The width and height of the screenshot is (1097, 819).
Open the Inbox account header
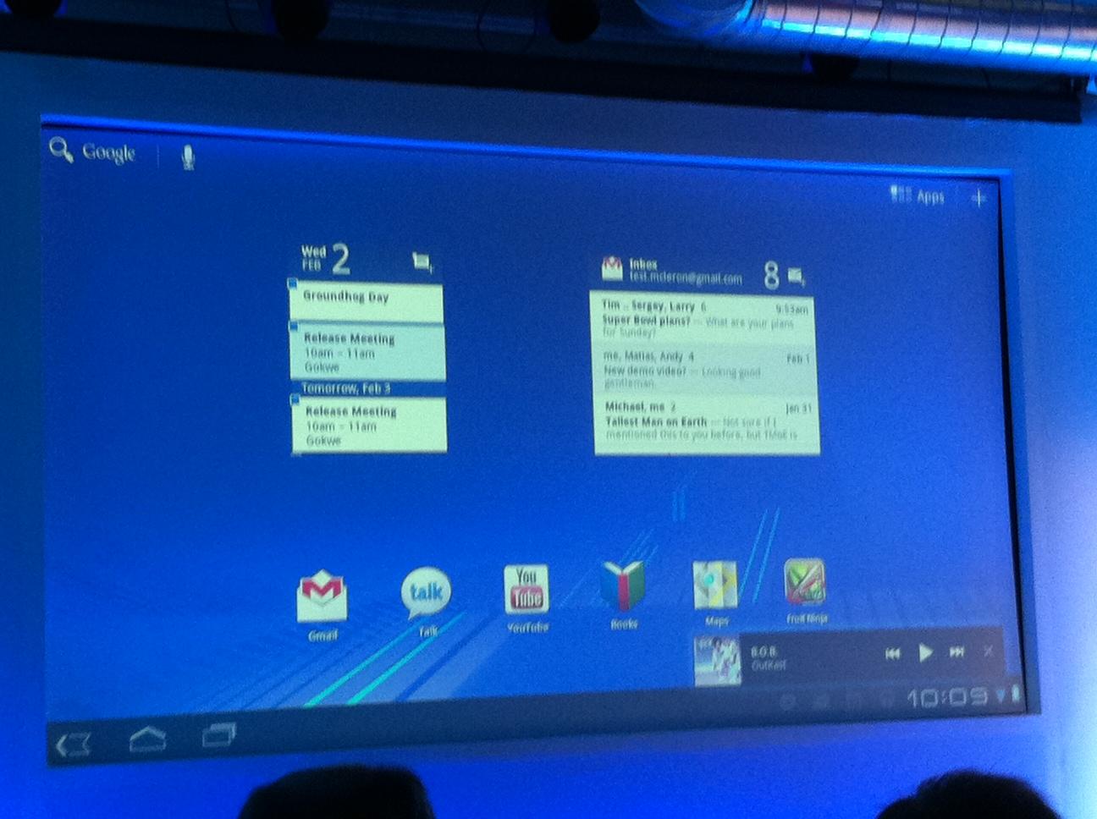click(686, 271)
